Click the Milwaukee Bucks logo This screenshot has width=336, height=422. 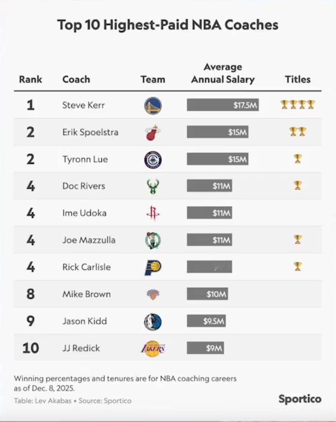(153, 186)
